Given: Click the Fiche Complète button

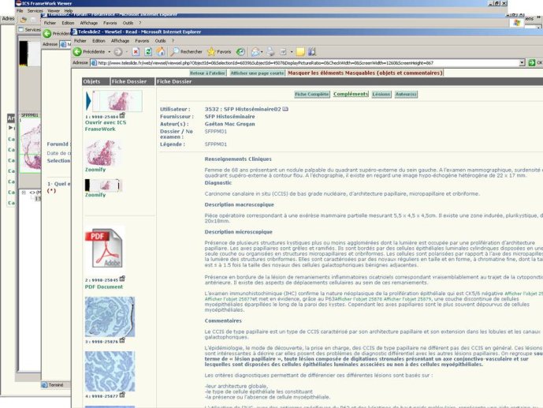Looking at the screenshot, I should click(311, 94).
